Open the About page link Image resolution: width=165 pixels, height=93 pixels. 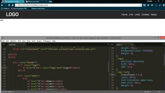(x=154, y=14)
